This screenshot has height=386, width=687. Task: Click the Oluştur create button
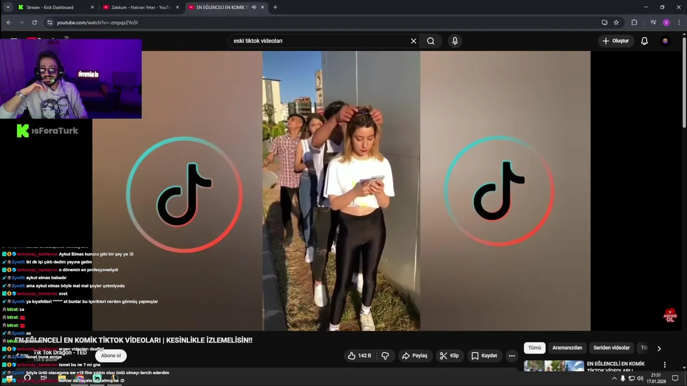pos(615,41)
